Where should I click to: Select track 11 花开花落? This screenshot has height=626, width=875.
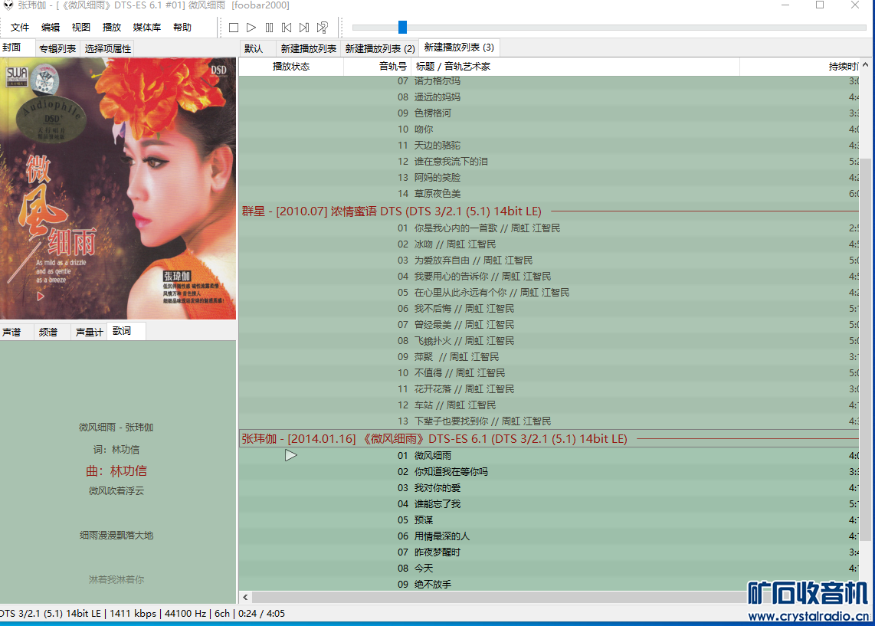549,389
